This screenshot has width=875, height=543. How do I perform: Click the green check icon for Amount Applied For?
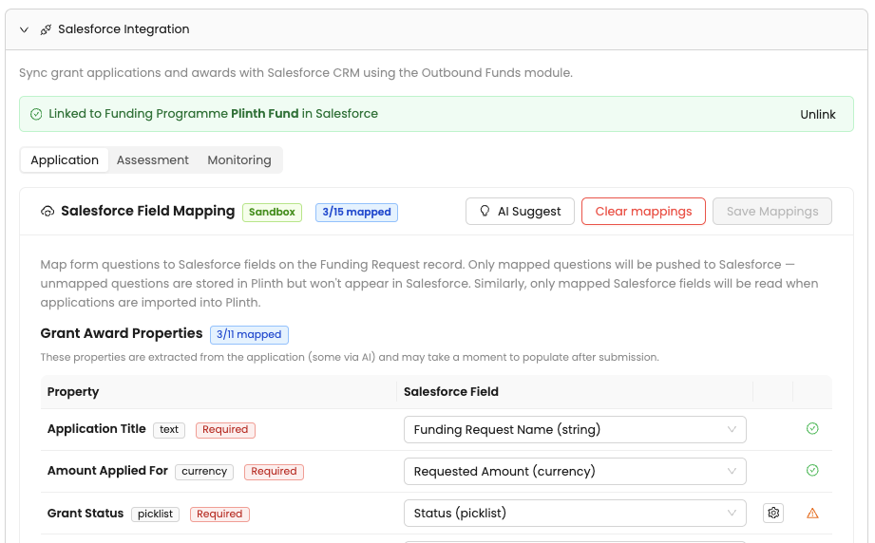(x=812, y=470)
